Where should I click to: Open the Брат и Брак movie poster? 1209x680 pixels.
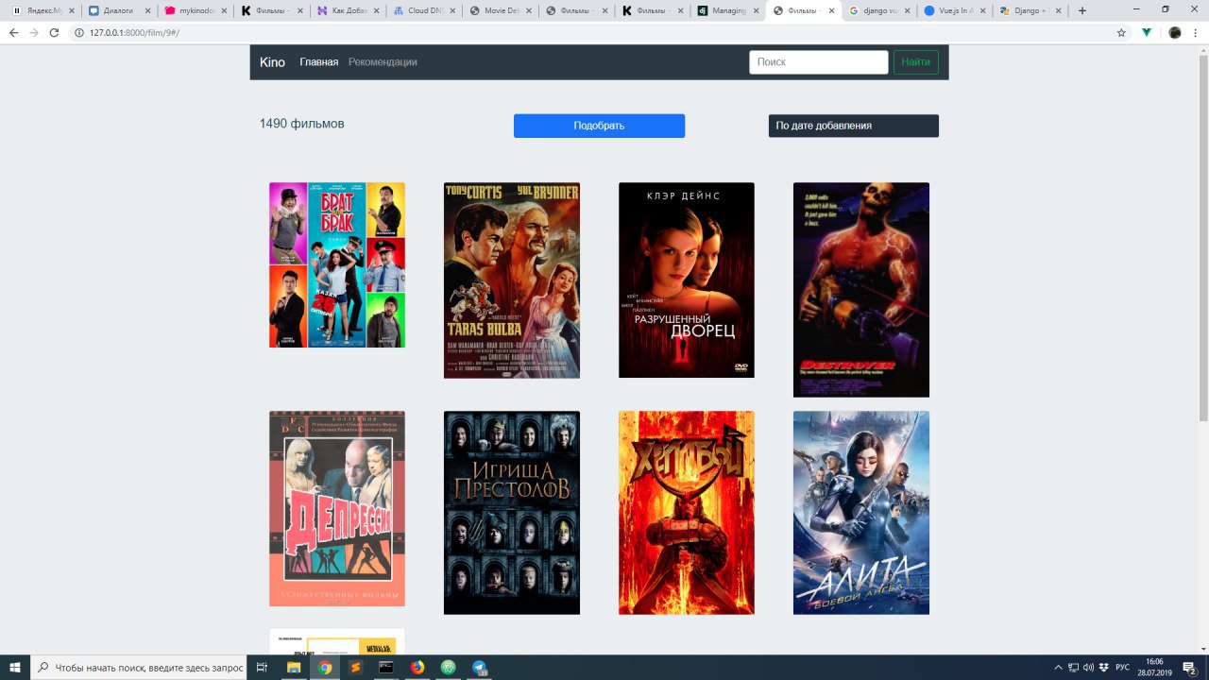(337, 265)
